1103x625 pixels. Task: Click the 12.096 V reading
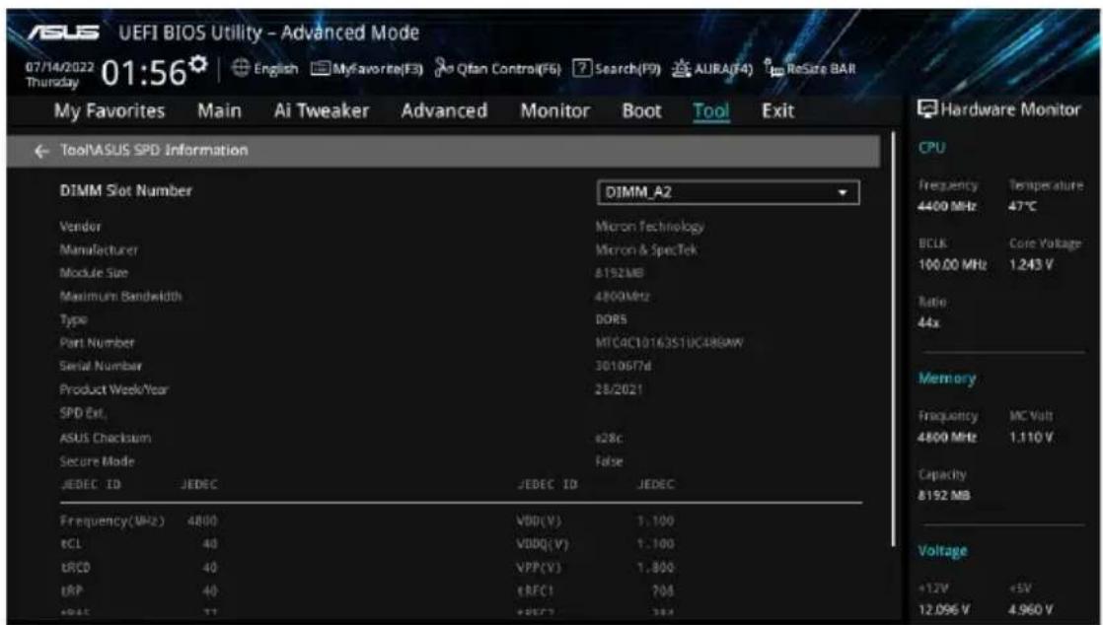tap(943, 609)
